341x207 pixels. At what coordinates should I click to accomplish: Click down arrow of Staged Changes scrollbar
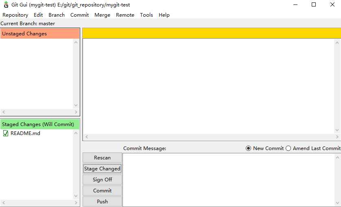76,196
